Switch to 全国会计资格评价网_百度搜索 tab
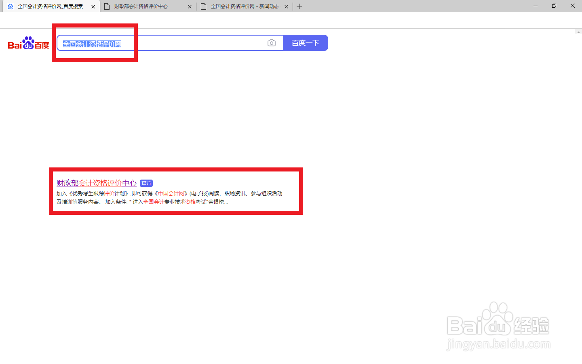The height and width of the screenshot is (364, 582). pyautogui.click(x=50, y=6)
